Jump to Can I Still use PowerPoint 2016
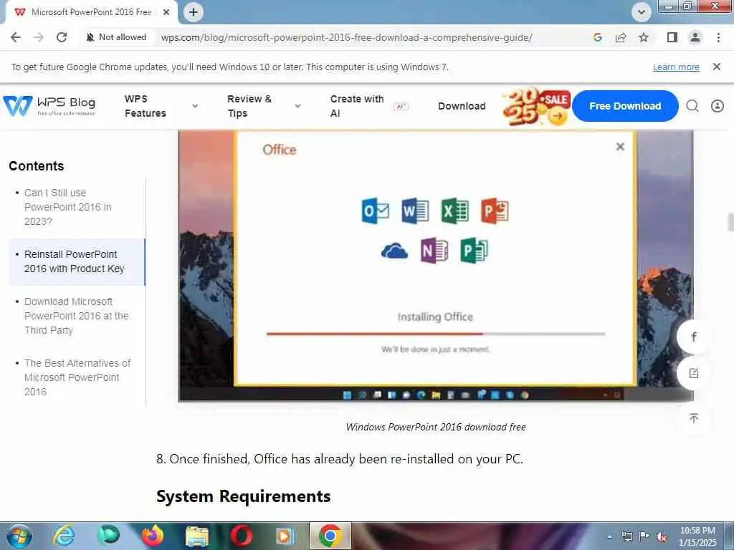Image resolution: width=734 pixels, height=550 pixels. tap(68, 207)
